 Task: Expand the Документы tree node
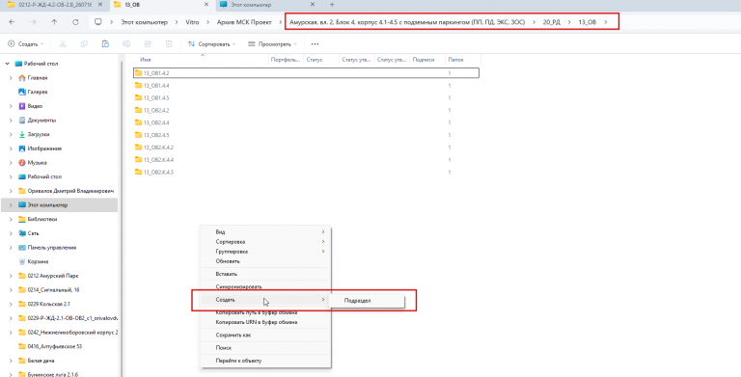[x=11, y=121]
